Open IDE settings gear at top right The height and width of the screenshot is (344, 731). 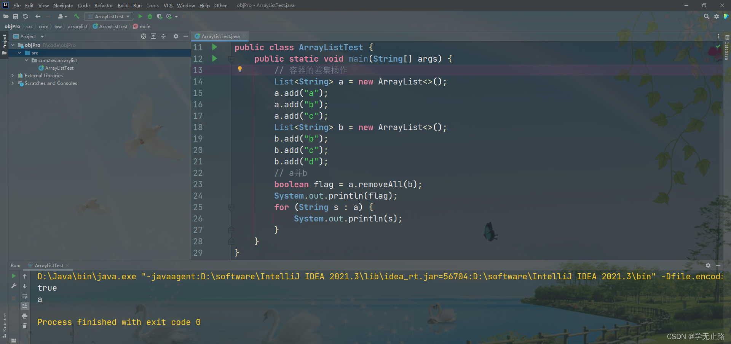tap(717, 16)
